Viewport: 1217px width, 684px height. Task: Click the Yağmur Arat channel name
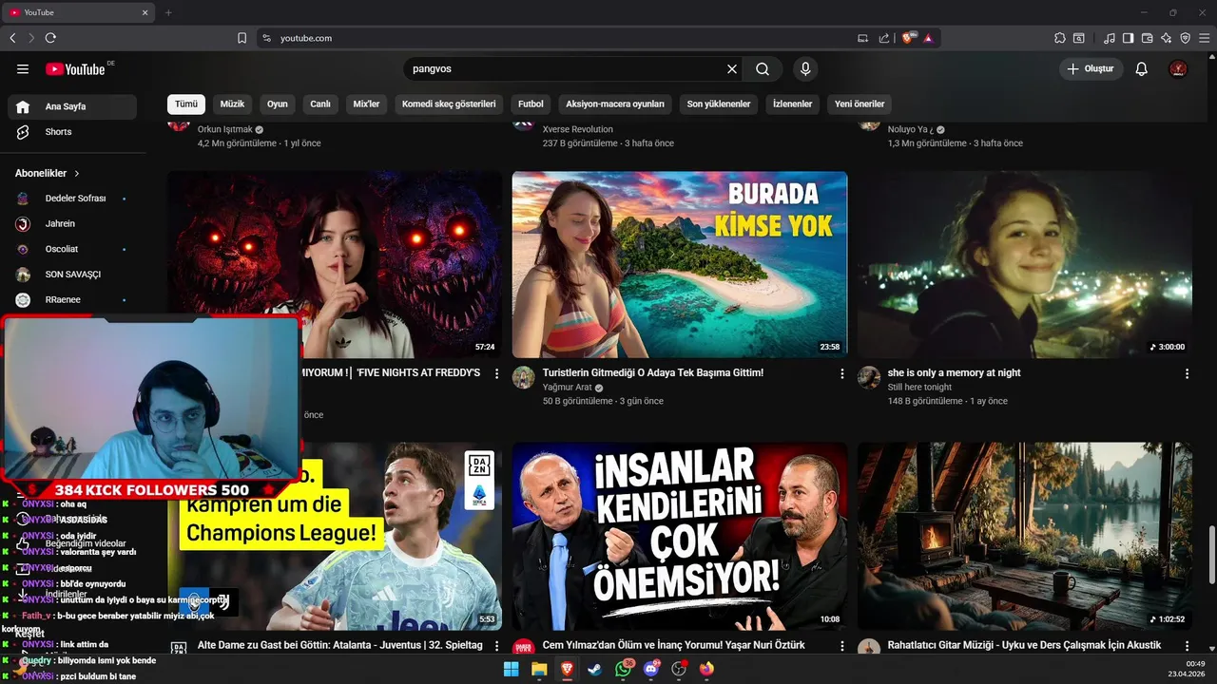click(x=568, y=388)
